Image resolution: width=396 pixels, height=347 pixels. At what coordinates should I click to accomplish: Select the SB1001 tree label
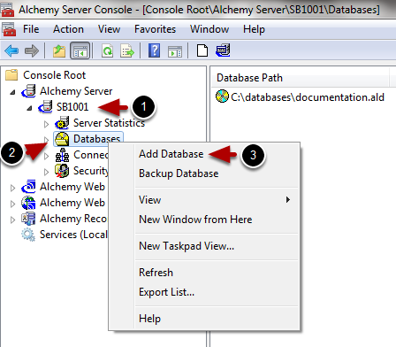point(72,107)
